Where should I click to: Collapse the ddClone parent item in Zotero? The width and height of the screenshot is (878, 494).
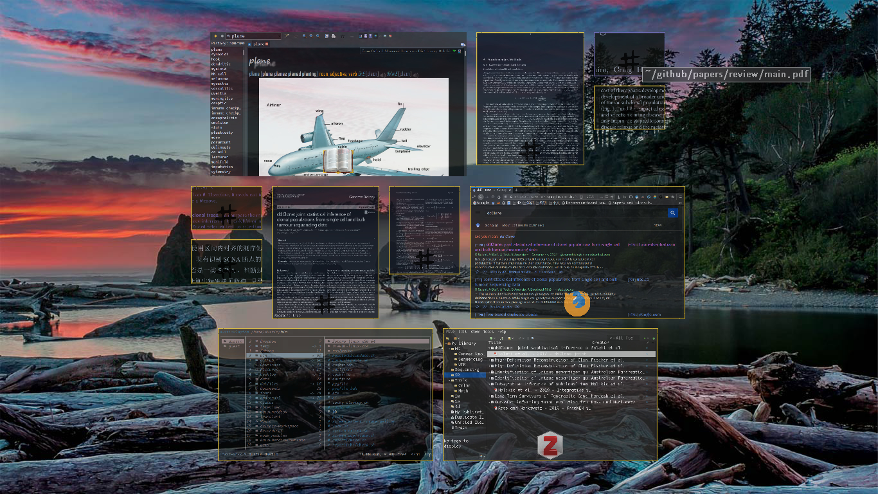489,348
